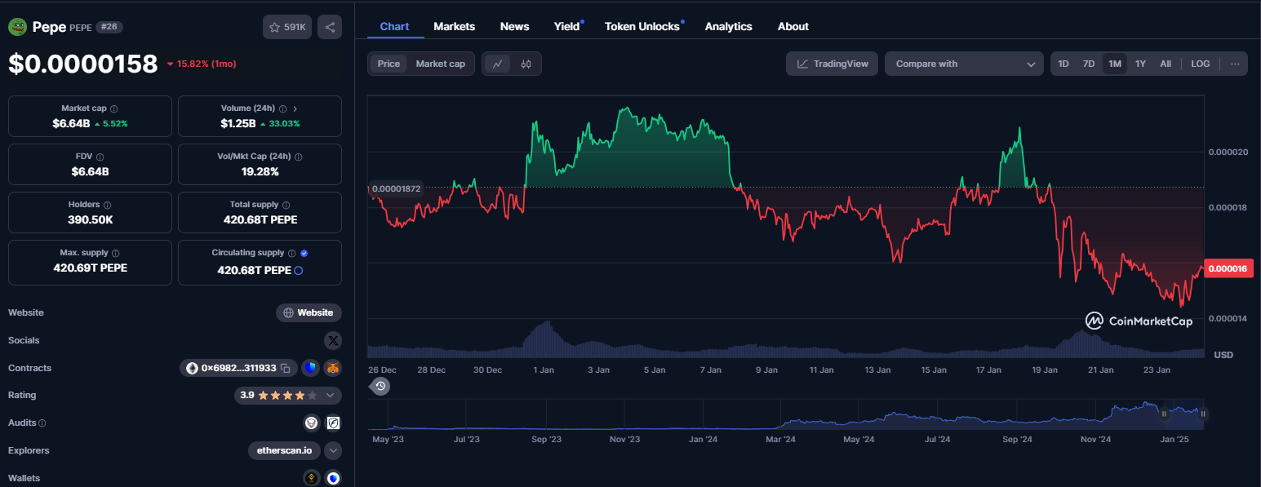Expand the explorers list chevron

333,450
